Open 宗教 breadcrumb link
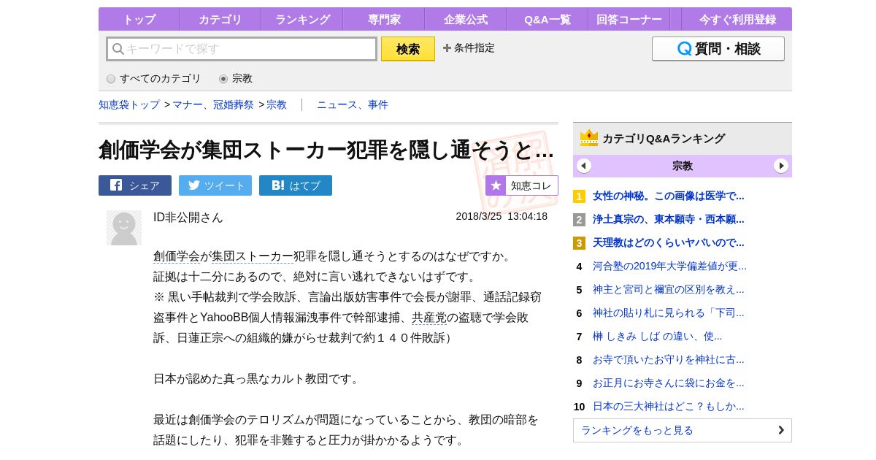876x460 pixels. (277, 105)
